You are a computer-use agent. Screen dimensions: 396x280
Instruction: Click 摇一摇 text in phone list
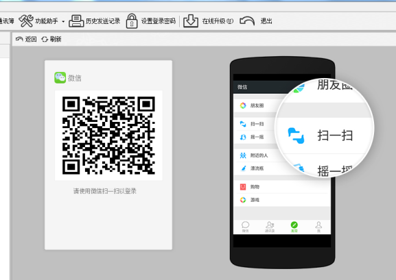click(257, 137)
